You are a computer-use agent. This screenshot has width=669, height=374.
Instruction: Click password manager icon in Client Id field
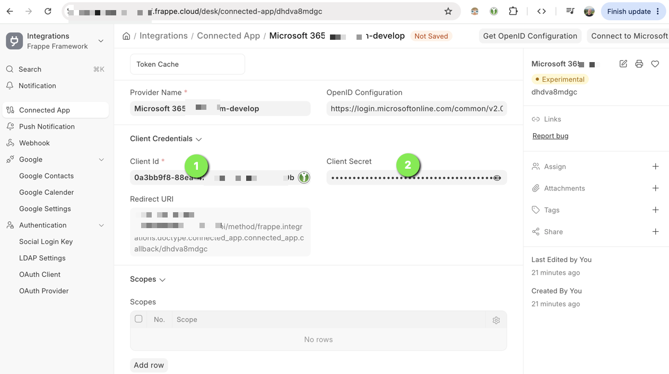303,178
